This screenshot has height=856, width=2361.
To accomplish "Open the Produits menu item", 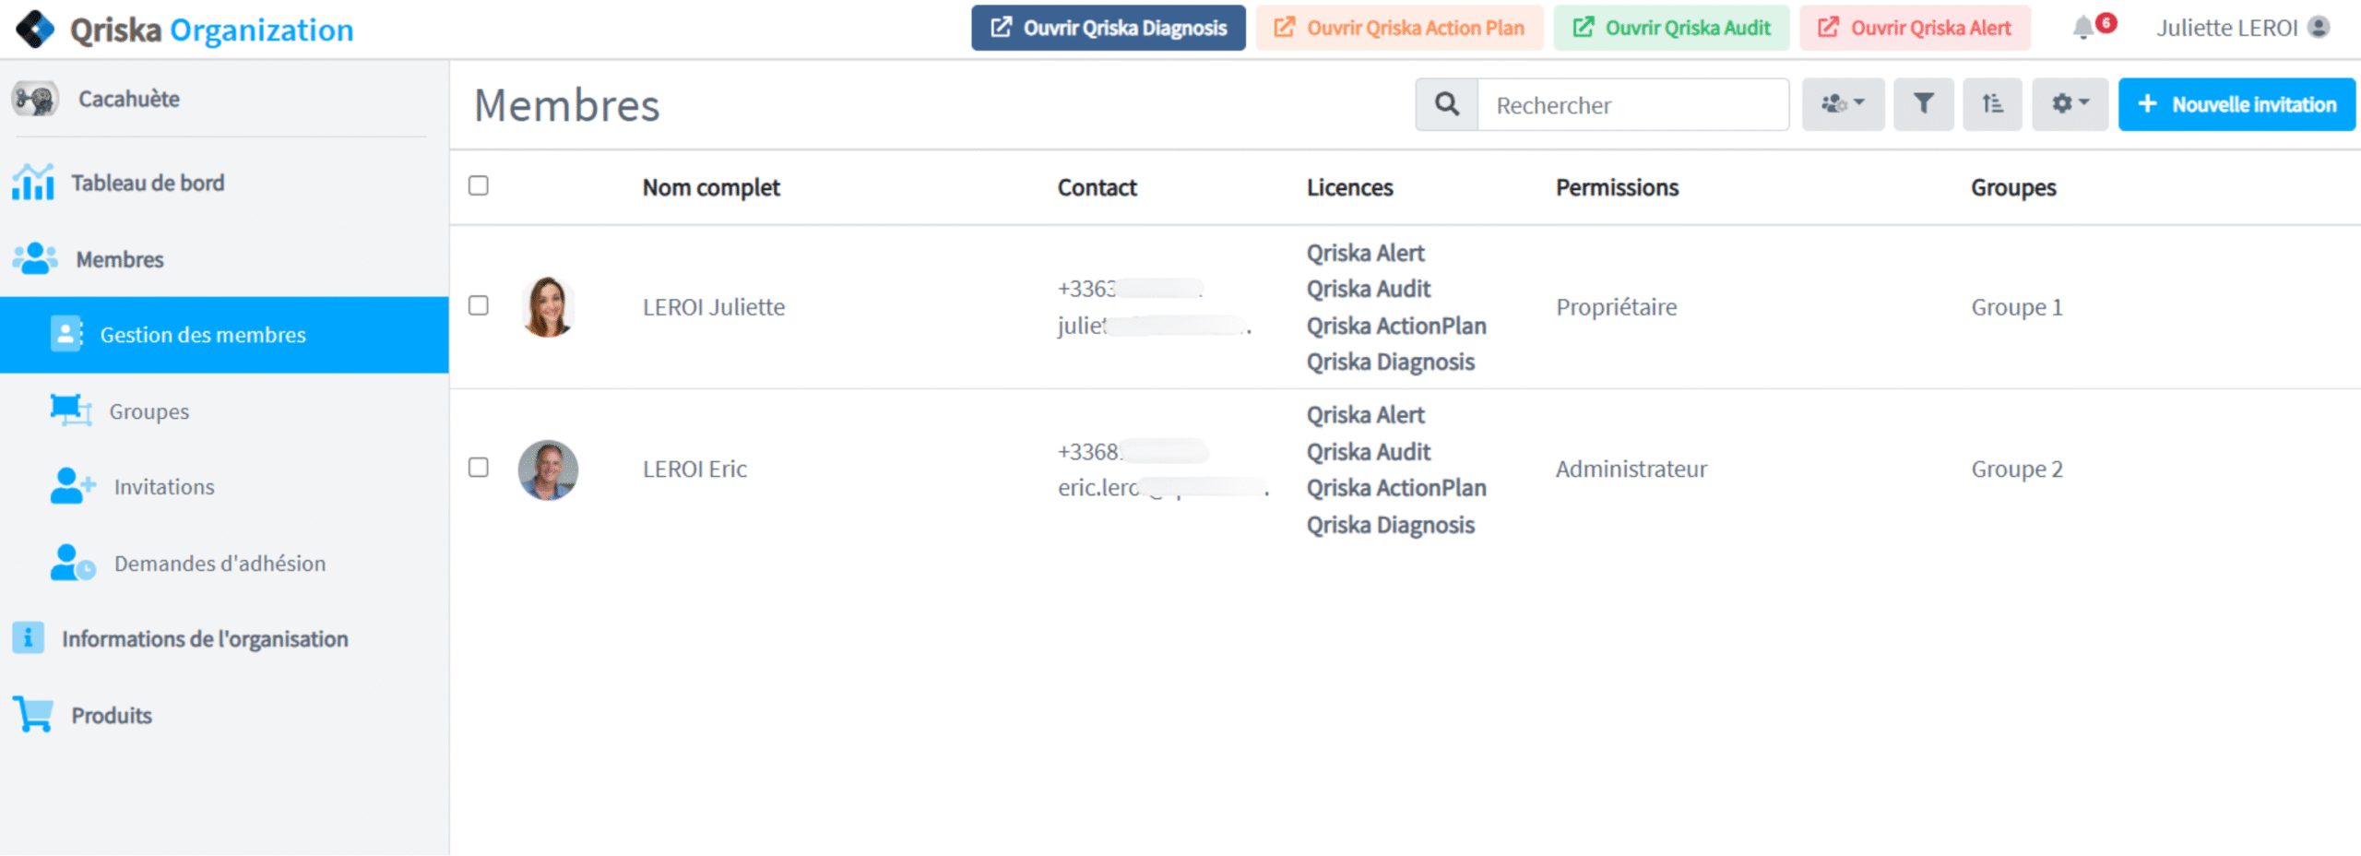I will (x=224, y=715).
